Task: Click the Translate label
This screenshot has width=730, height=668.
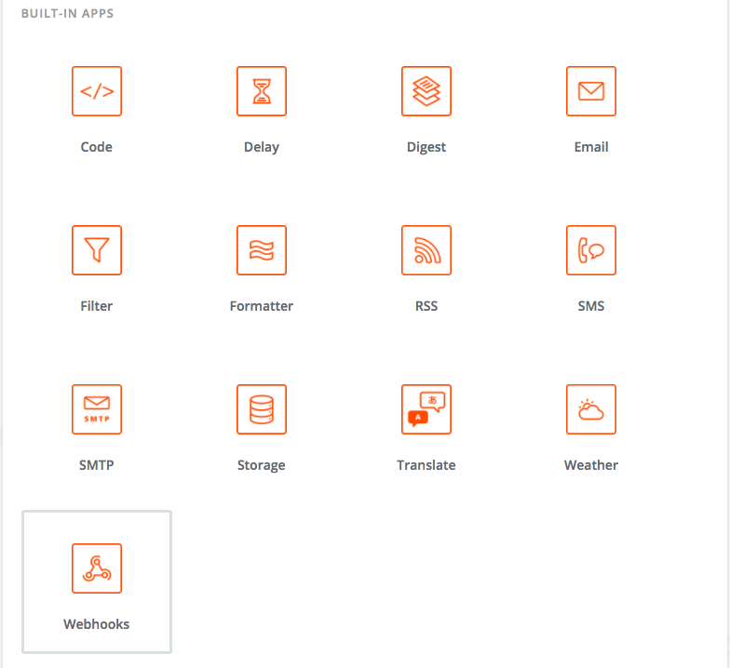Action: [x=426, y=465]
